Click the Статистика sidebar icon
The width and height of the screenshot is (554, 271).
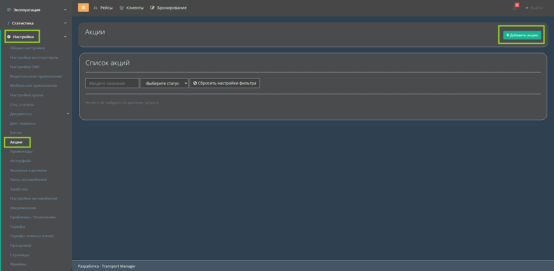coord(8,23)
